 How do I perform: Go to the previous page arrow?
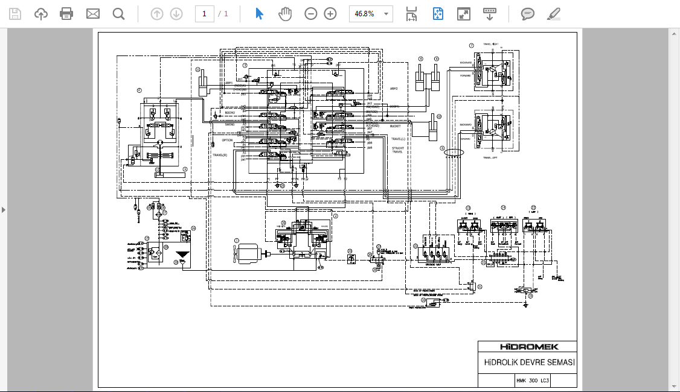pos(157,14)
